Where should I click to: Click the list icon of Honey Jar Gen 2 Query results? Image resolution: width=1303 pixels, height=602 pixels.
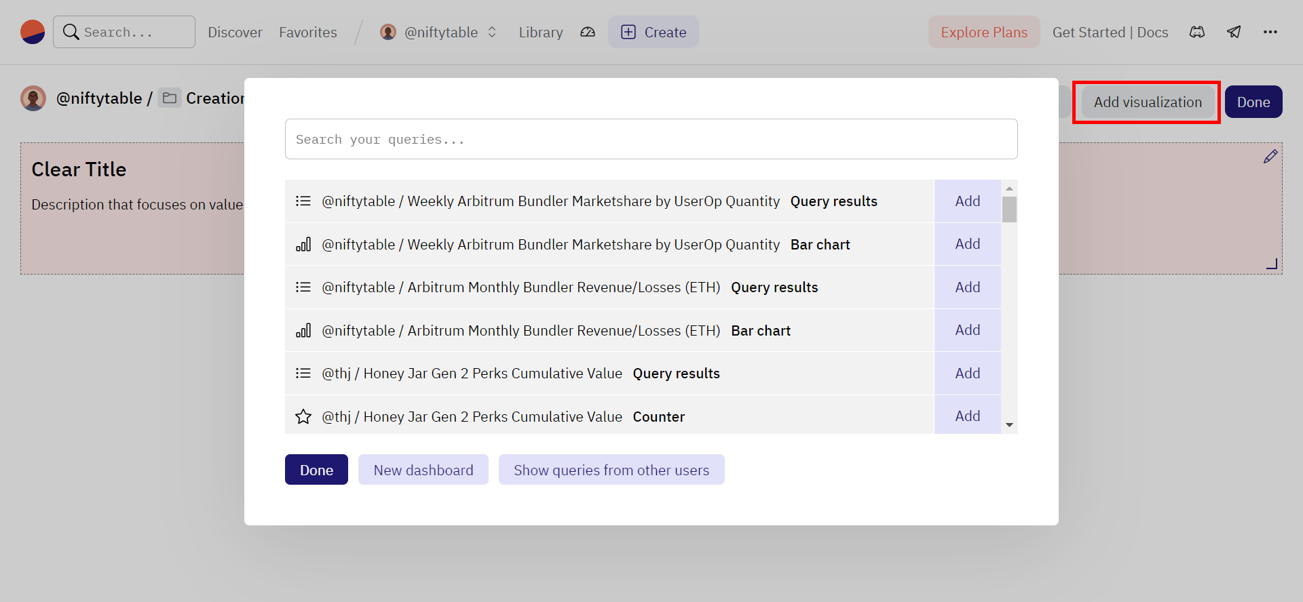[303, 374]
